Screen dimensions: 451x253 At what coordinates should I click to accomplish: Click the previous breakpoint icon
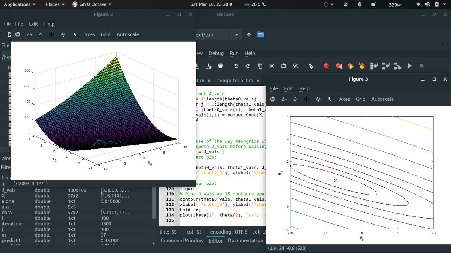coord(339,66)
